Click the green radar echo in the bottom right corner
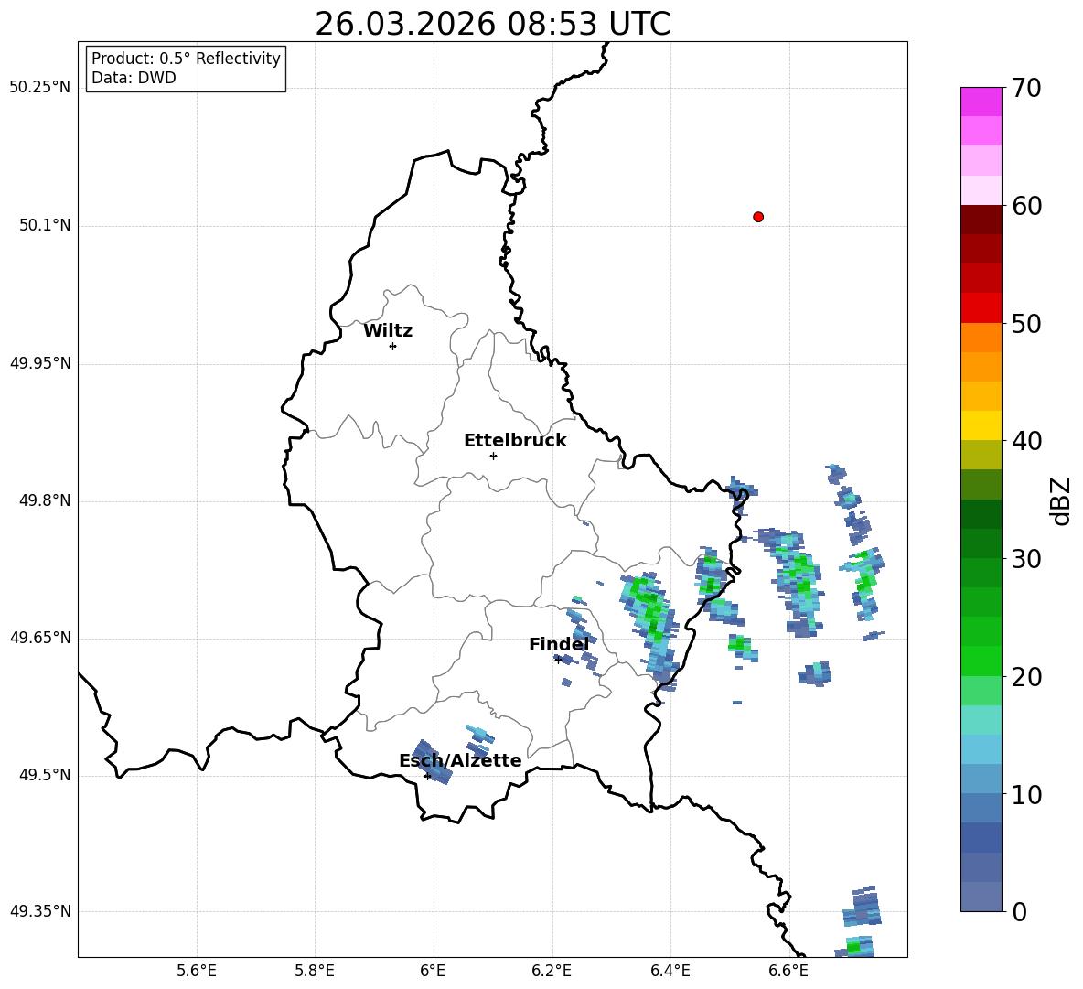 (x=855, y=946)
